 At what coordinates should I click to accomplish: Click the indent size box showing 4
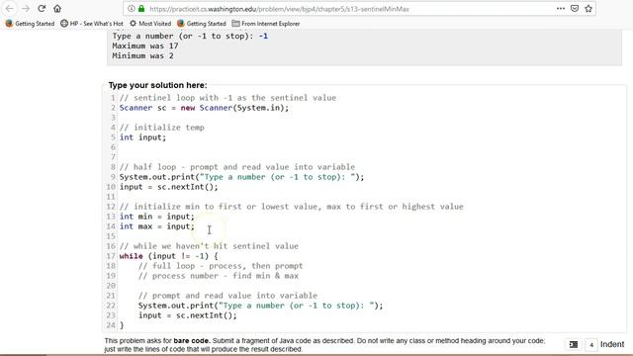click(x=591, y=345)
